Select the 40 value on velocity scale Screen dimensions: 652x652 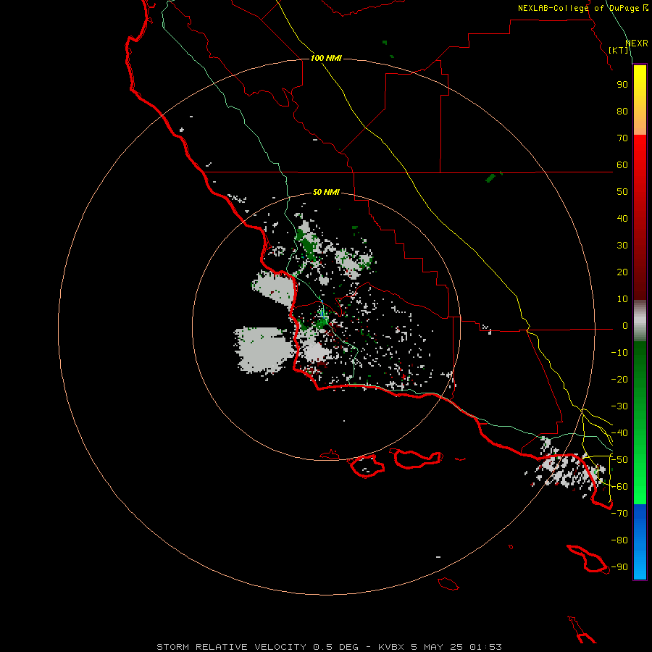622,219
